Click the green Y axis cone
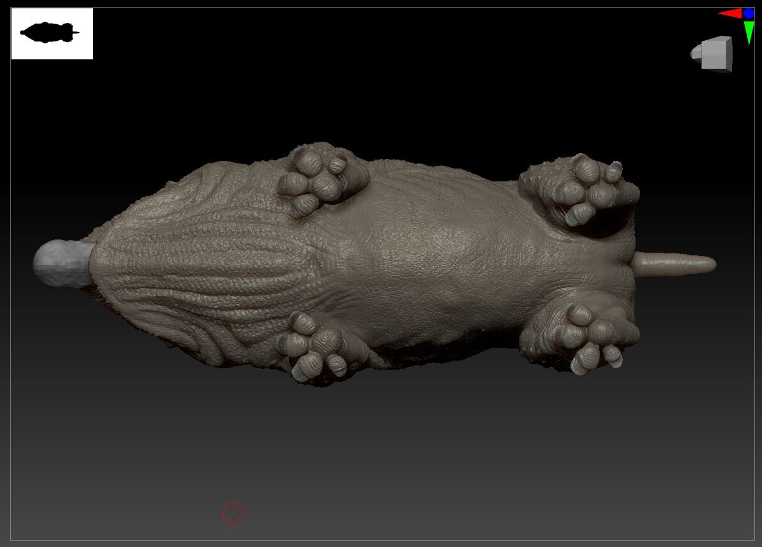Screen dimensions: 762x547 pyautogui.click(x=749, y=33)
